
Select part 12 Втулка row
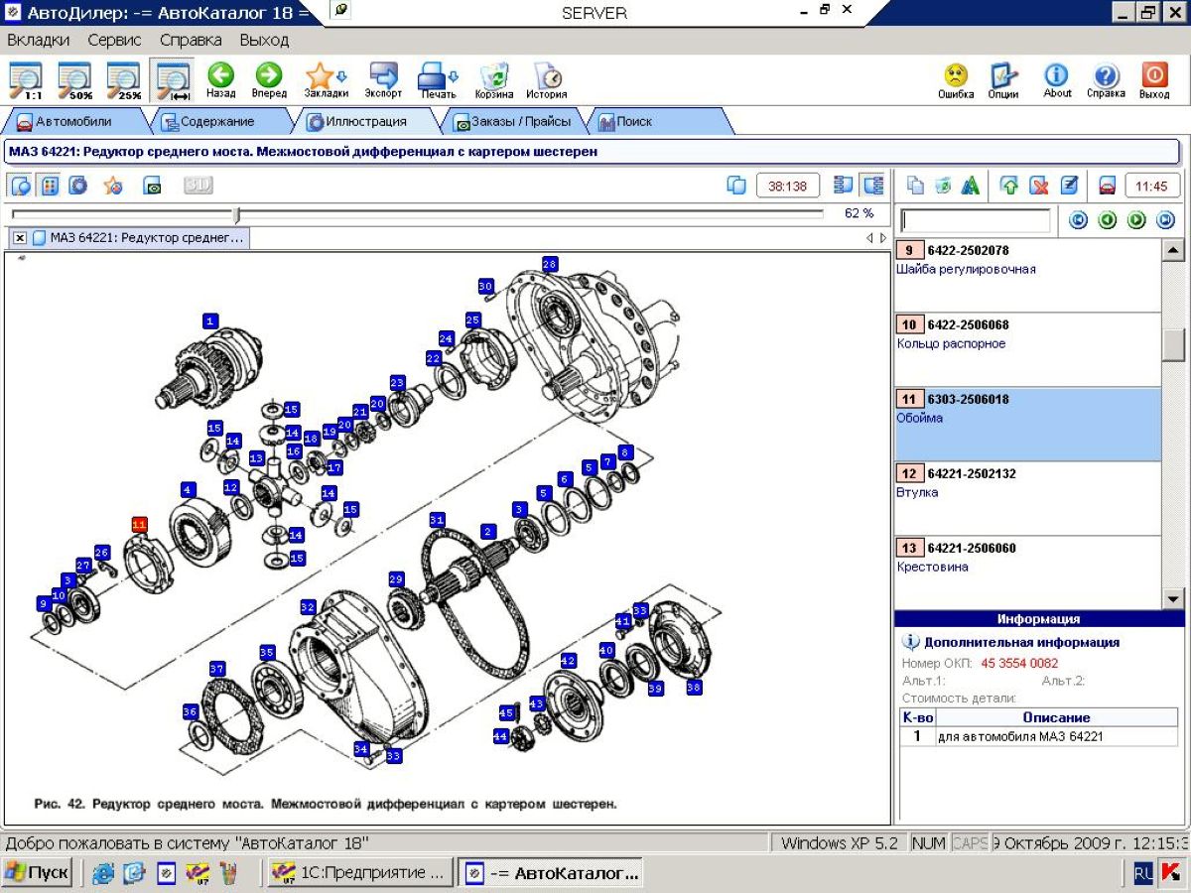point(1027,498)
